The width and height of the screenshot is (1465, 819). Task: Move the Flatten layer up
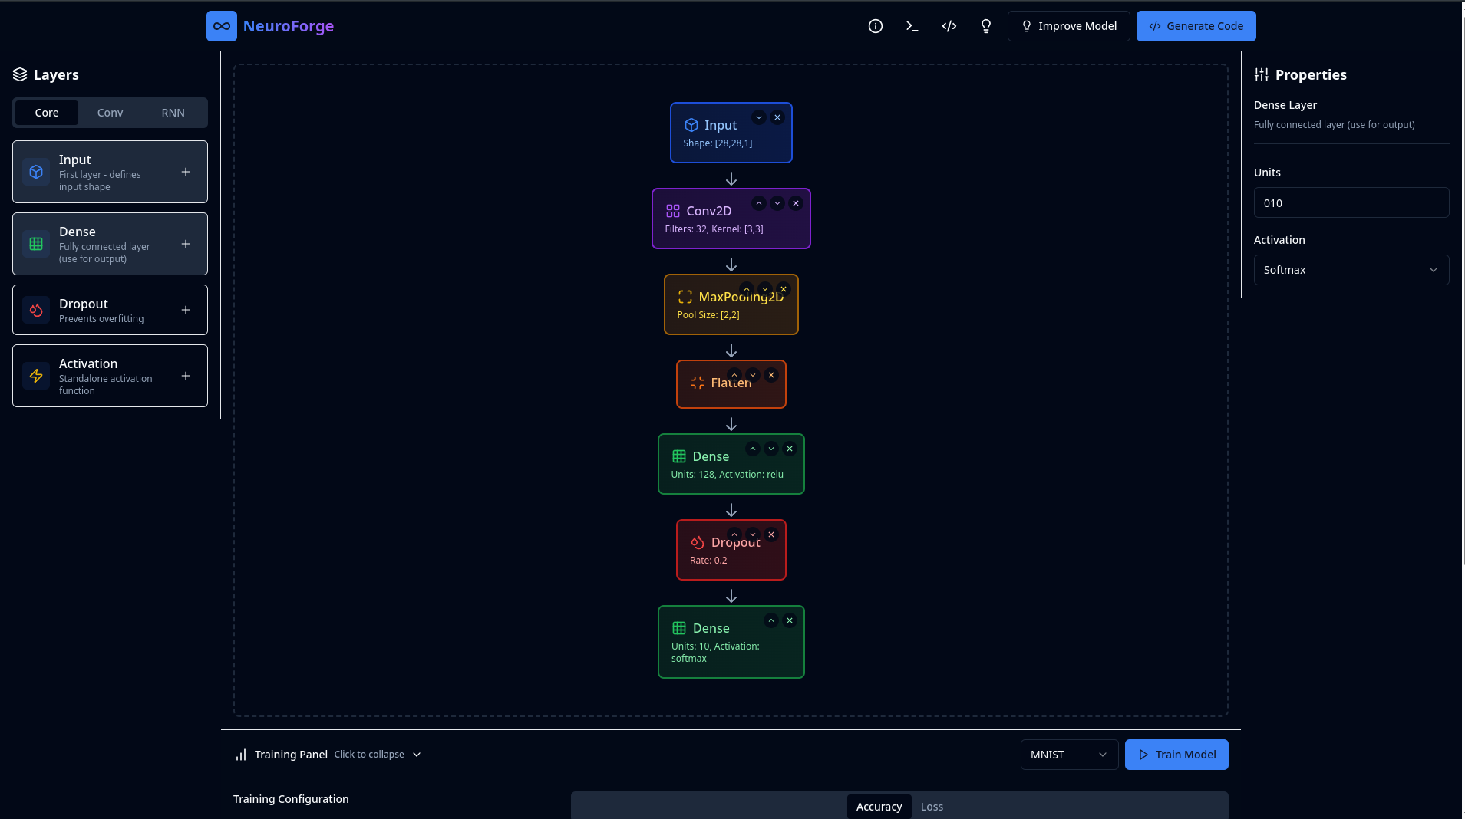[x=734, y=375]
